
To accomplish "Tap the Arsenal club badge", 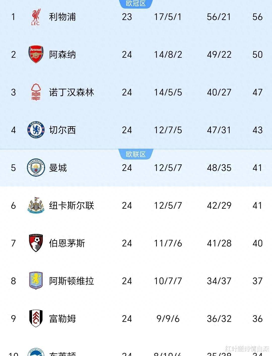I will click(x=36, y=54).
